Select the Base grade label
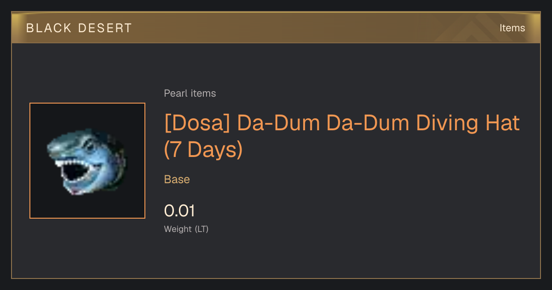The height and width of the screenshot is (290, 552). tap(177, 180)
